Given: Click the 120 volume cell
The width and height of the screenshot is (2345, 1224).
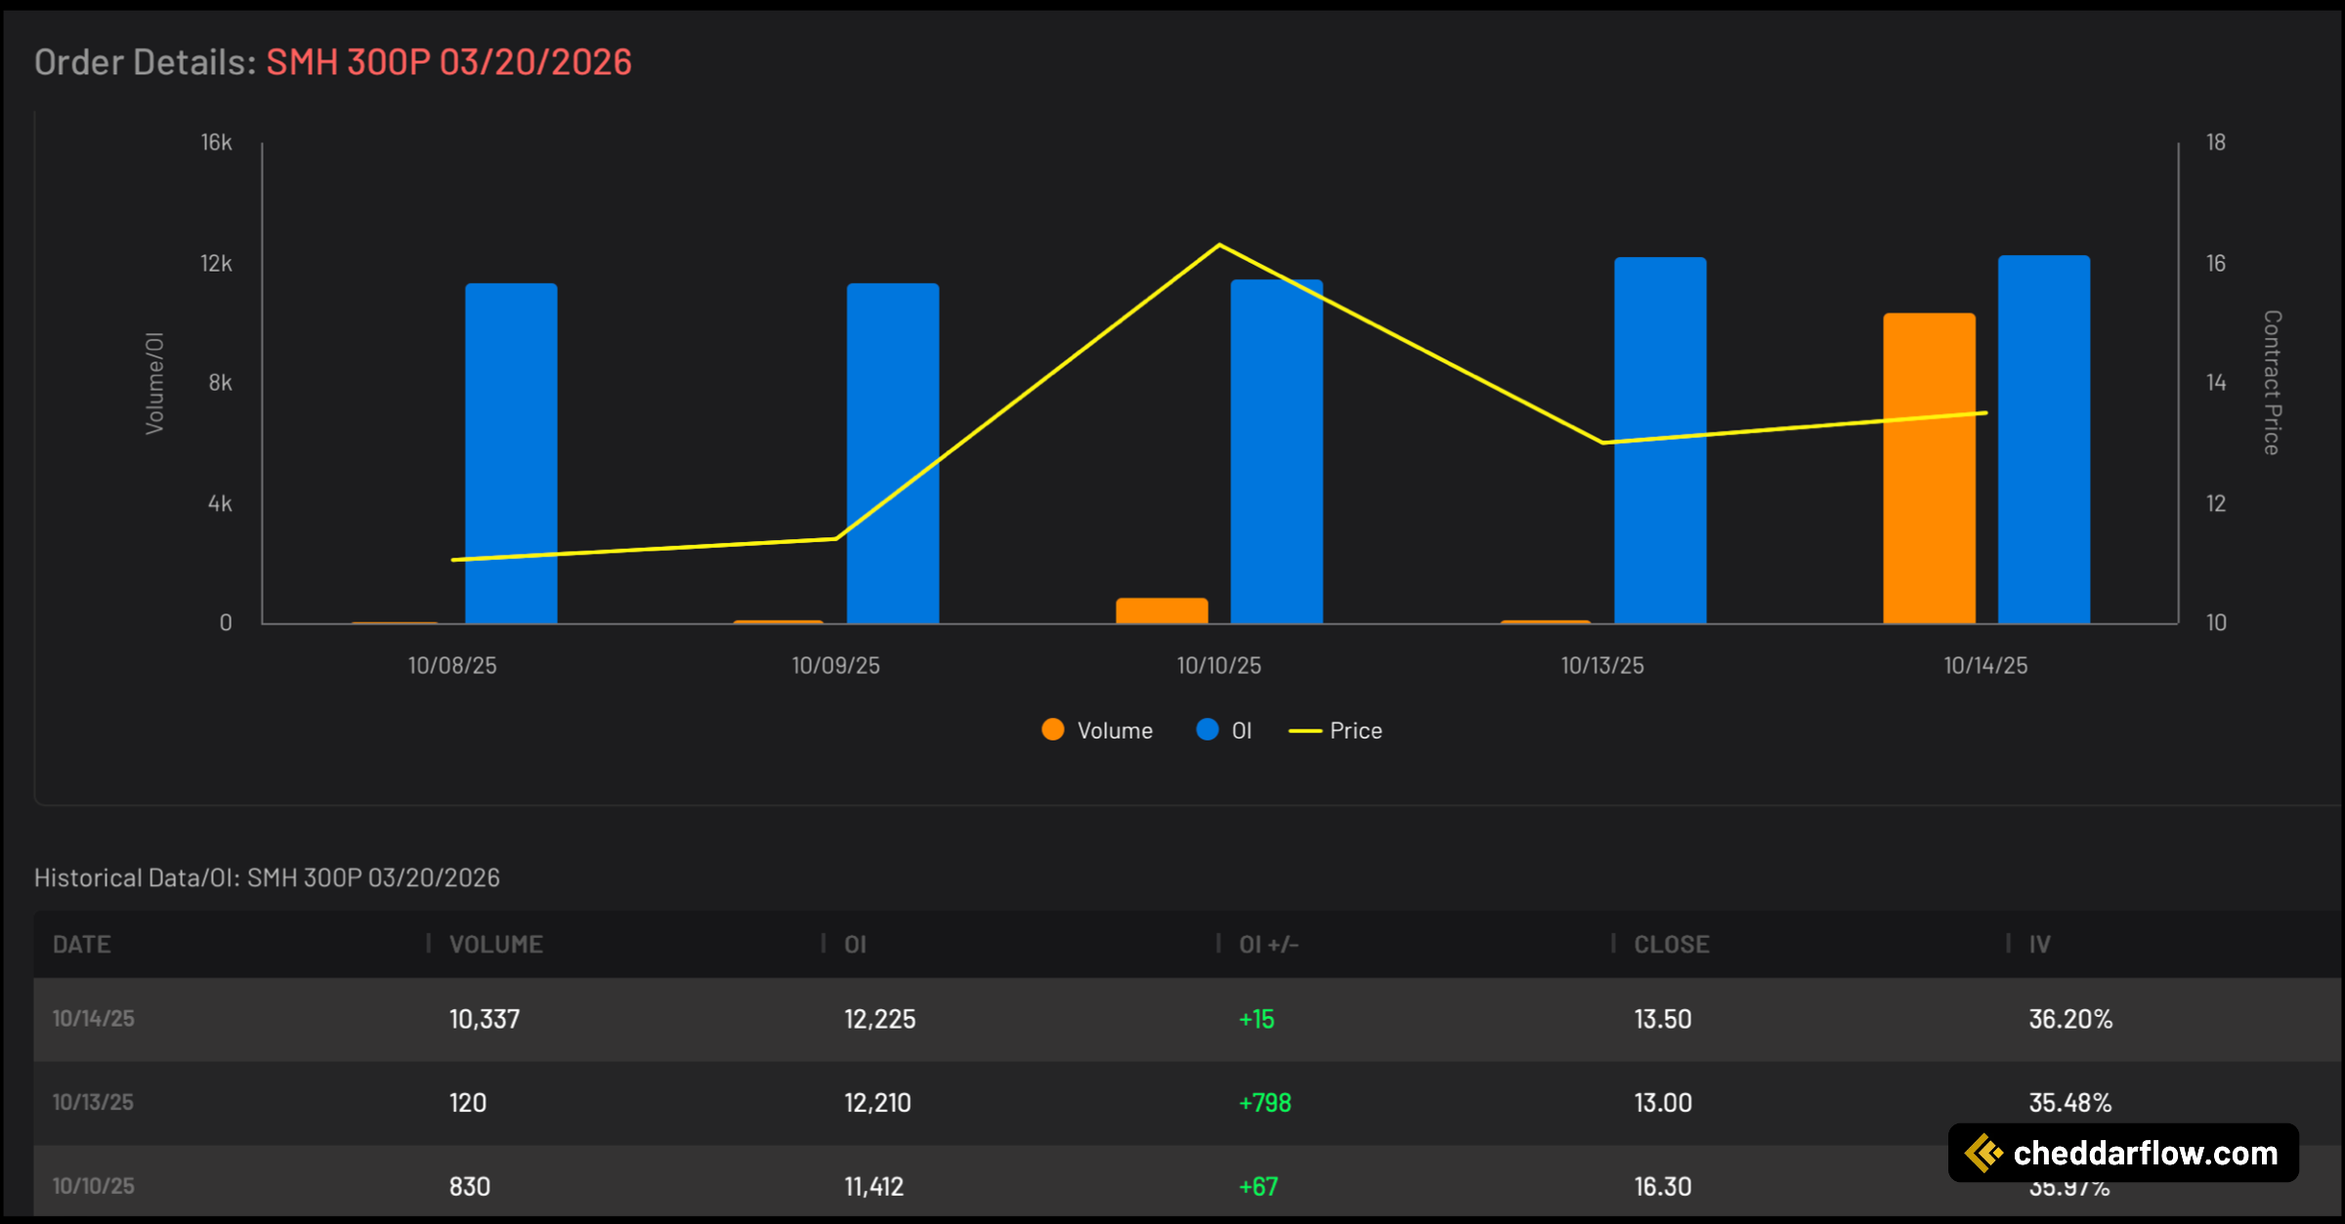Looking at the screenshot, I should tap(468, 1103).
